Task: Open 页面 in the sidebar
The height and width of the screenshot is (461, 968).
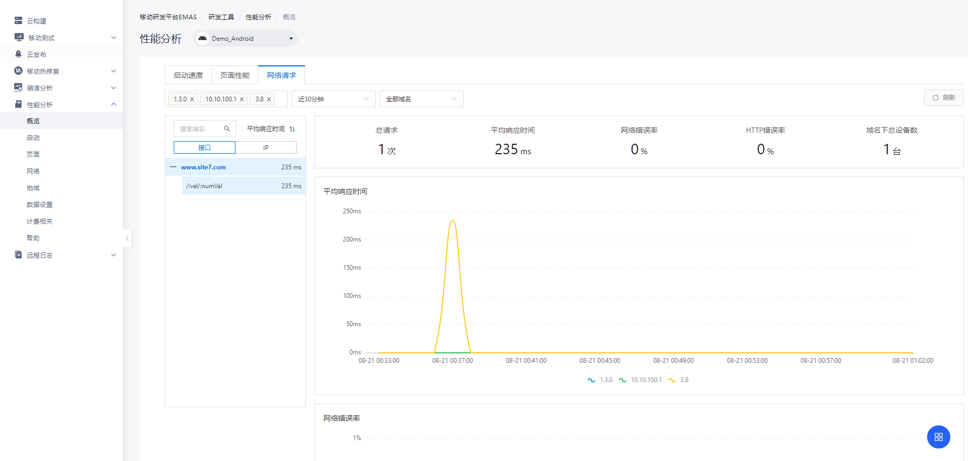Action: point(61,154)
